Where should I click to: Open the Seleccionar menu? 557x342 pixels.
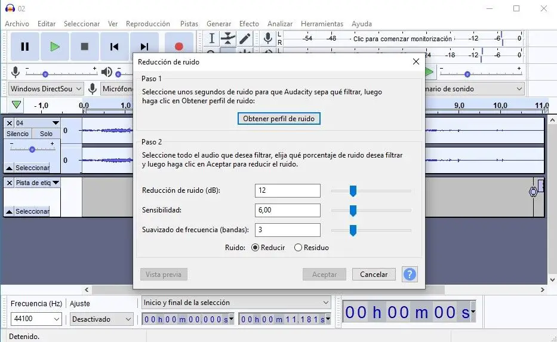[x=82, y=24]
